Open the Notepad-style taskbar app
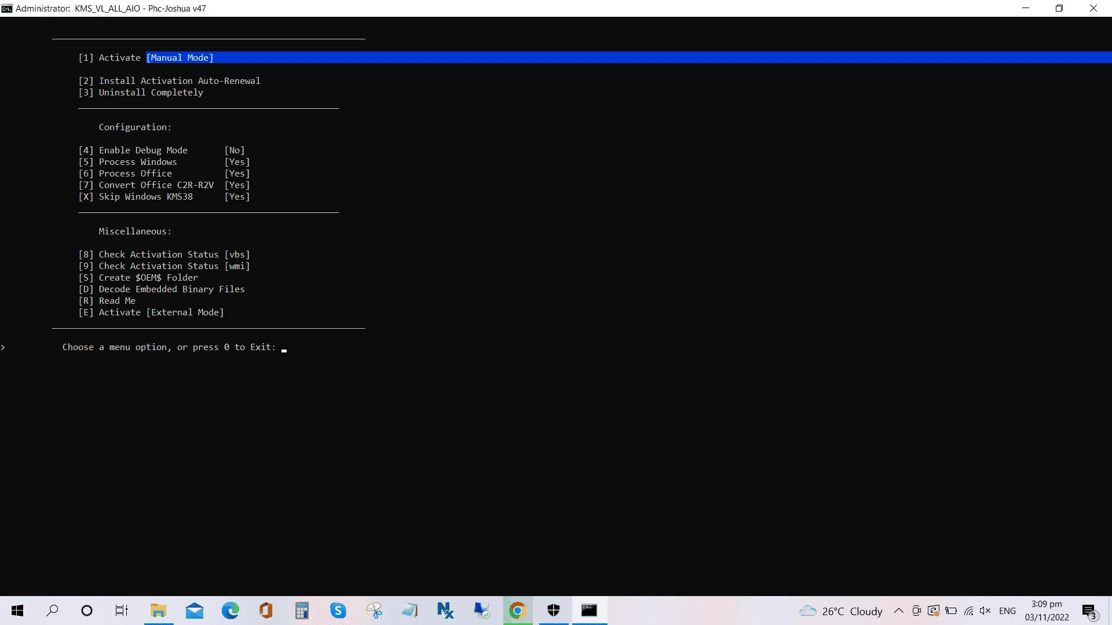The height and width of the screenshot is (625, 1112). click(410, 611)
